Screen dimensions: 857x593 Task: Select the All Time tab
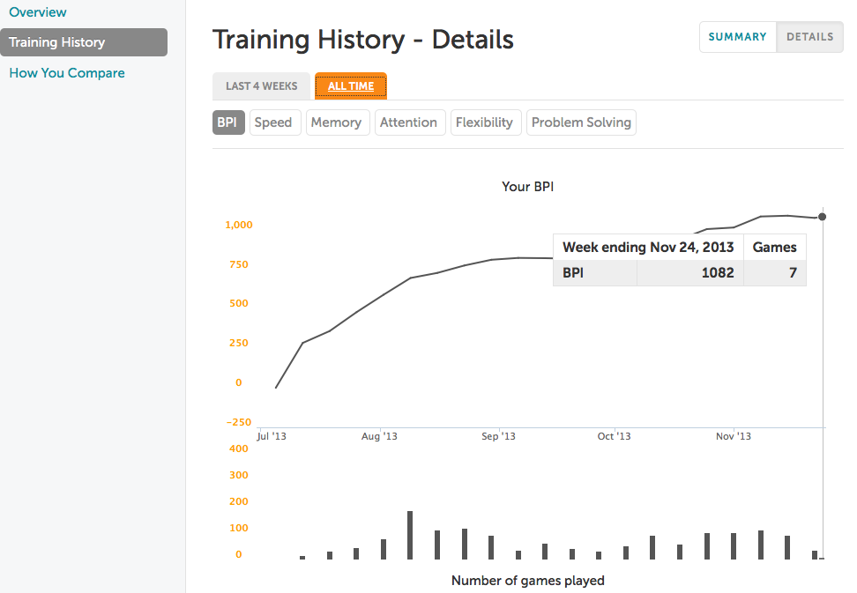click(351, 85)
